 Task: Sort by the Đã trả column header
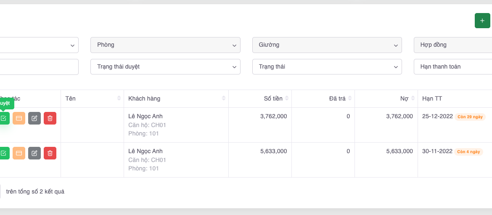click(x=337, y=98)
